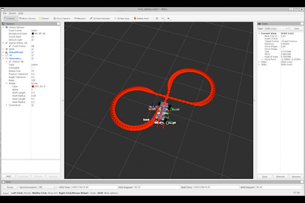Activate the Publish Point tool
The width and height of the screenshot is (305, 203).
141,18
